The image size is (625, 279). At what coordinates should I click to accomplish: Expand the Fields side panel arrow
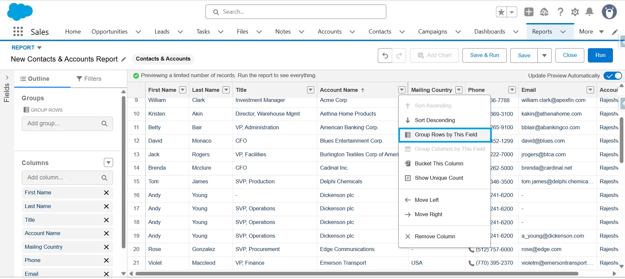7,78
